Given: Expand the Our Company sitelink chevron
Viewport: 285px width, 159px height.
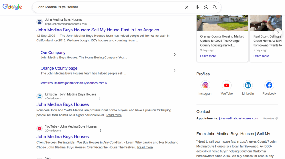Looking at the screenshot, I should coord(175,55).
